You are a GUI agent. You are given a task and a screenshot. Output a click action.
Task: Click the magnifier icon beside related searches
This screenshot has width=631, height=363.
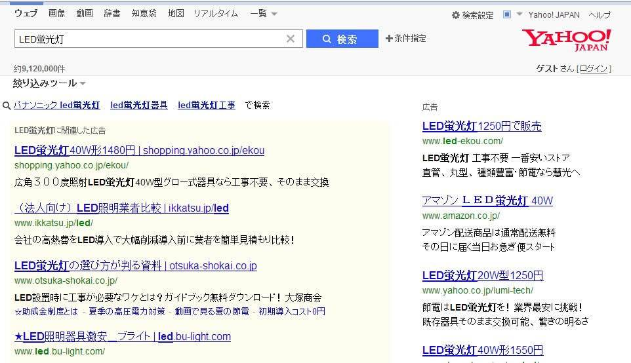tap(7, 105)
